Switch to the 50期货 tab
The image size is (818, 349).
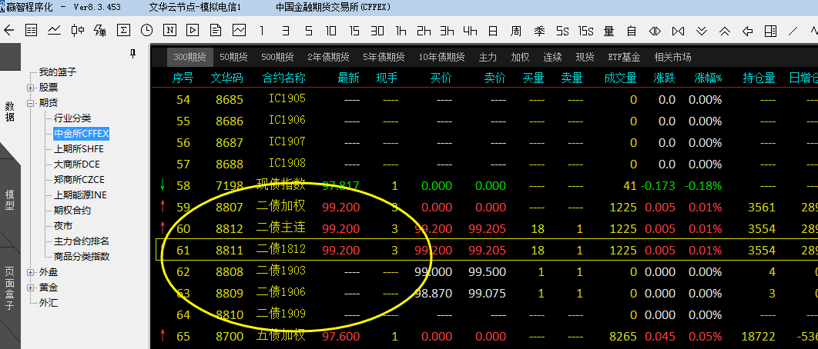(233, 58)
